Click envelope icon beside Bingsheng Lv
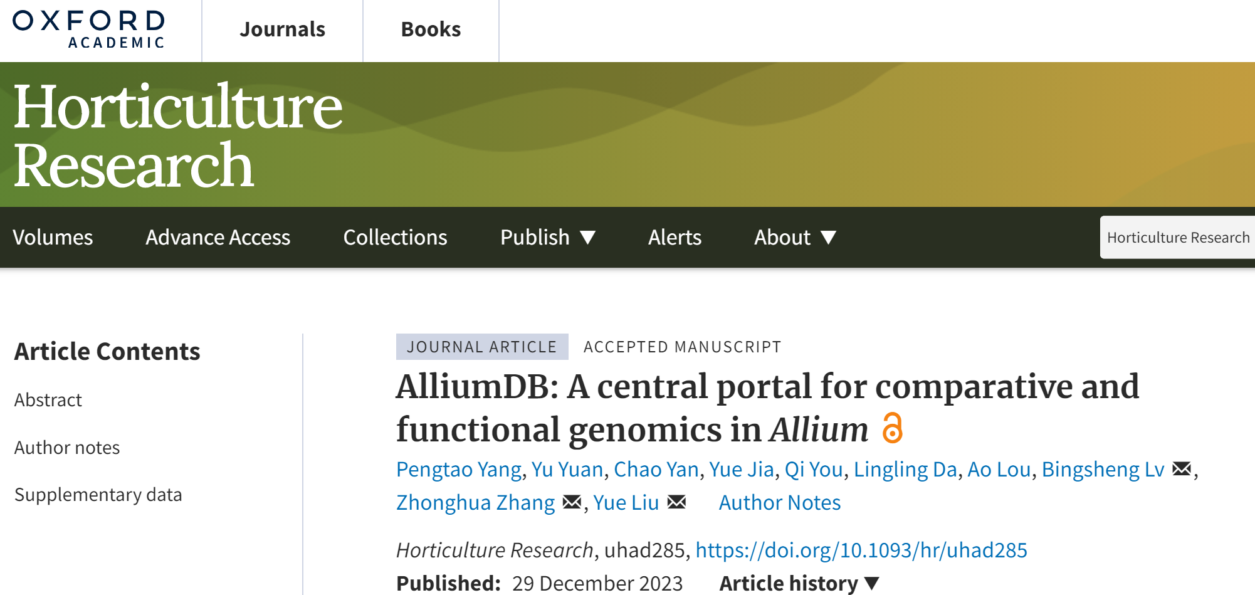Viewport: 1255px width, 595px height. pyautogui.click(x=1181, y=469)
